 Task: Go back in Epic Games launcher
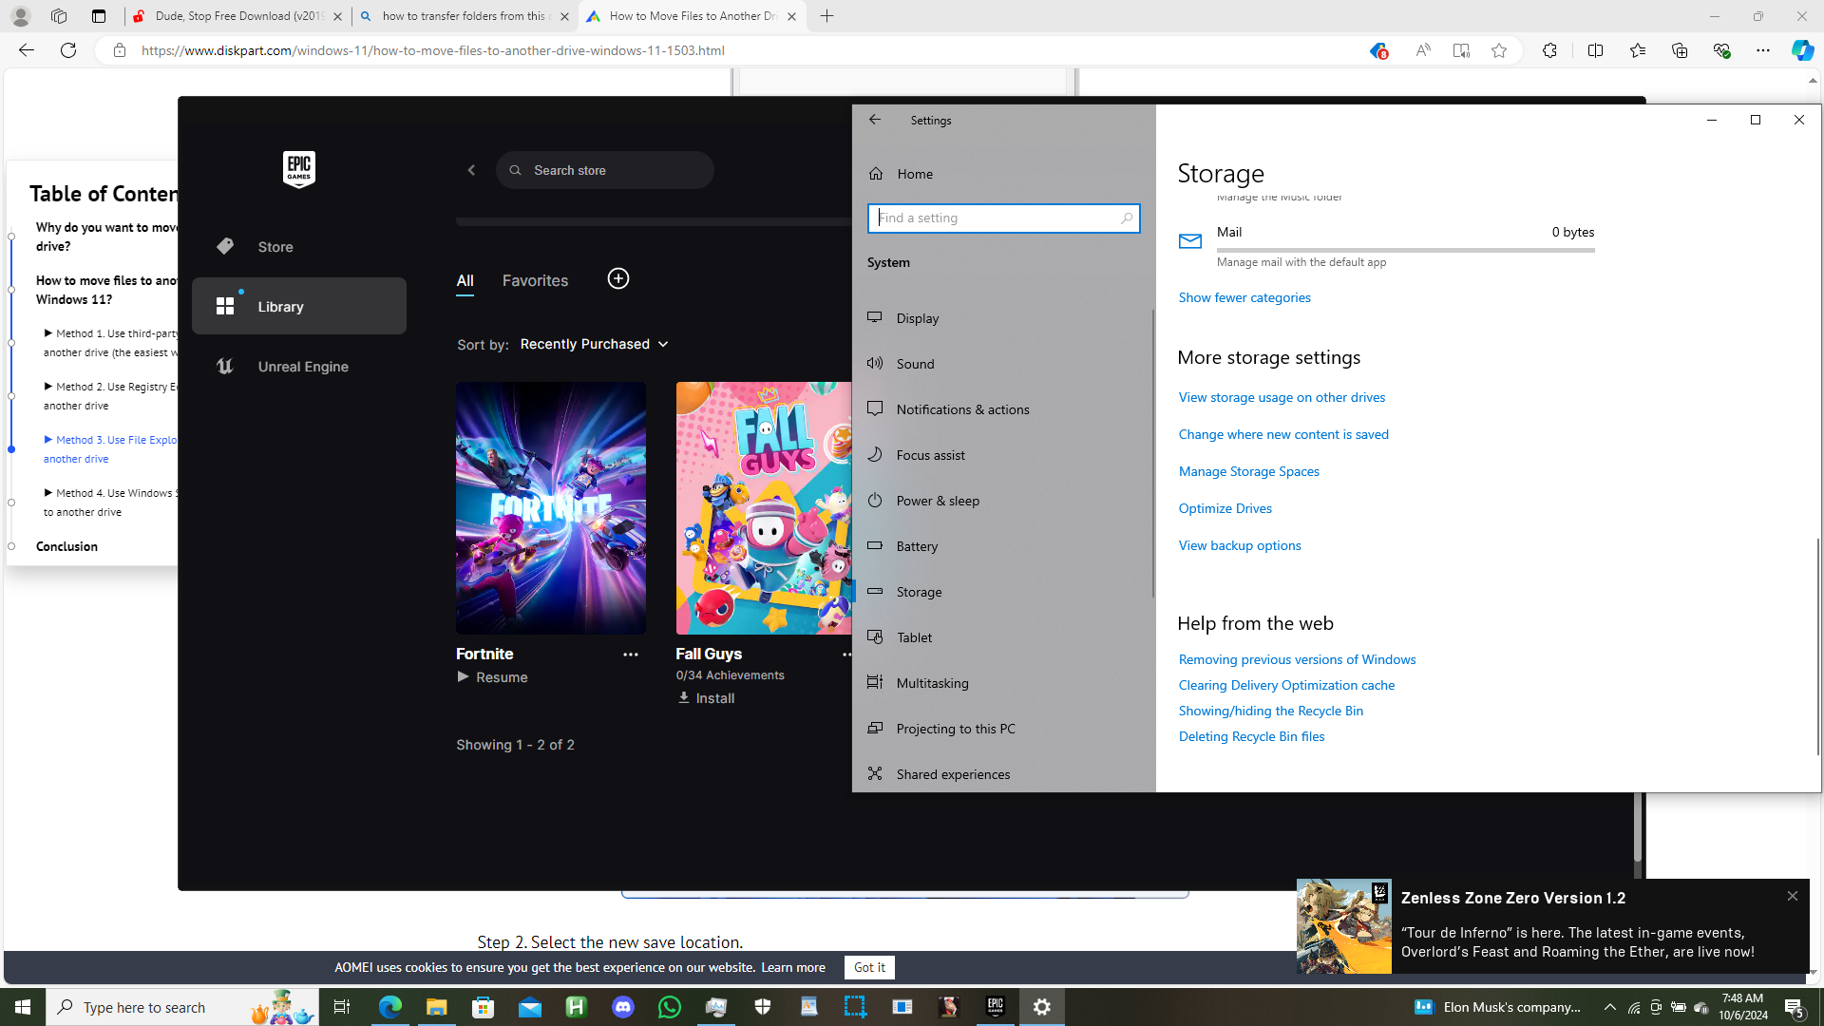click(x=471, y=170)
